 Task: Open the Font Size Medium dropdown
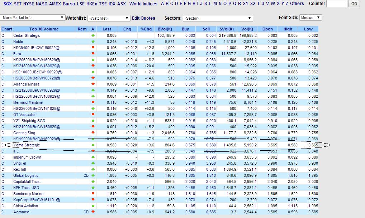[x=311, y=18]
